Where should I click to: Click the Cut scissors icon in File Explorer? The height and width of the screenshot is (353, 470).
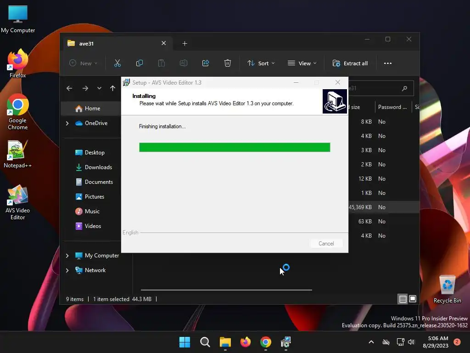coord(117,63)
